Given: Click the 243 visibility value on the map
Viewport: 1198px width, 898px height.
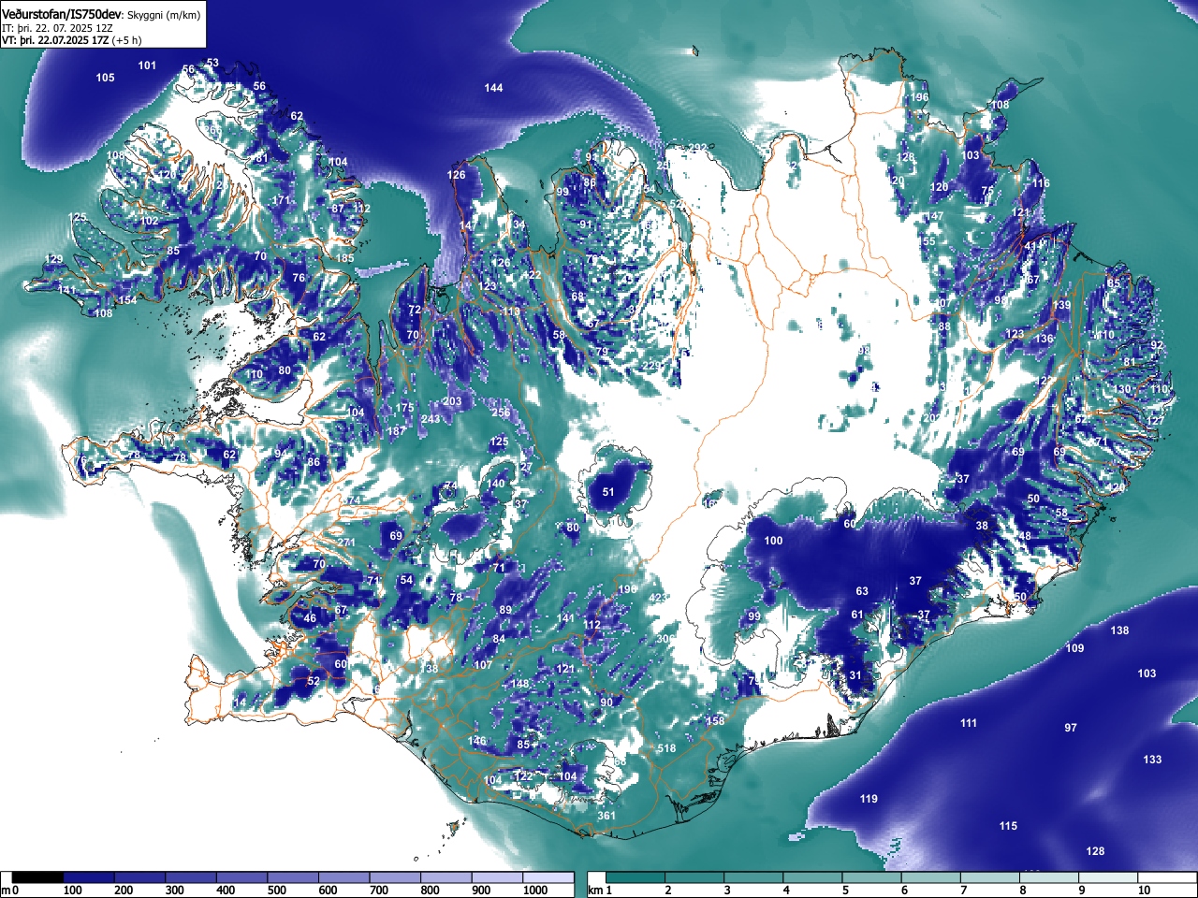Looking at the screenshot, I should (431, 419).
